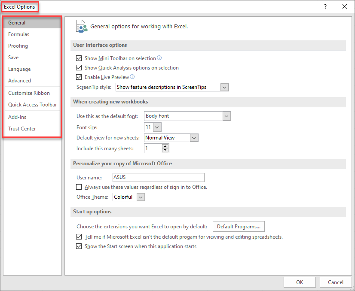355x291 pixels.
Task: Toggle Show Mini Toolbar on selection
Action: [79, 58]
